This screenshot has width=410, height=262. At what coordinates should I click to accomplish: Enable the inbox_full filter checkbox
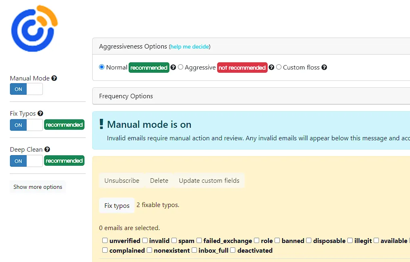pos(194,250)
